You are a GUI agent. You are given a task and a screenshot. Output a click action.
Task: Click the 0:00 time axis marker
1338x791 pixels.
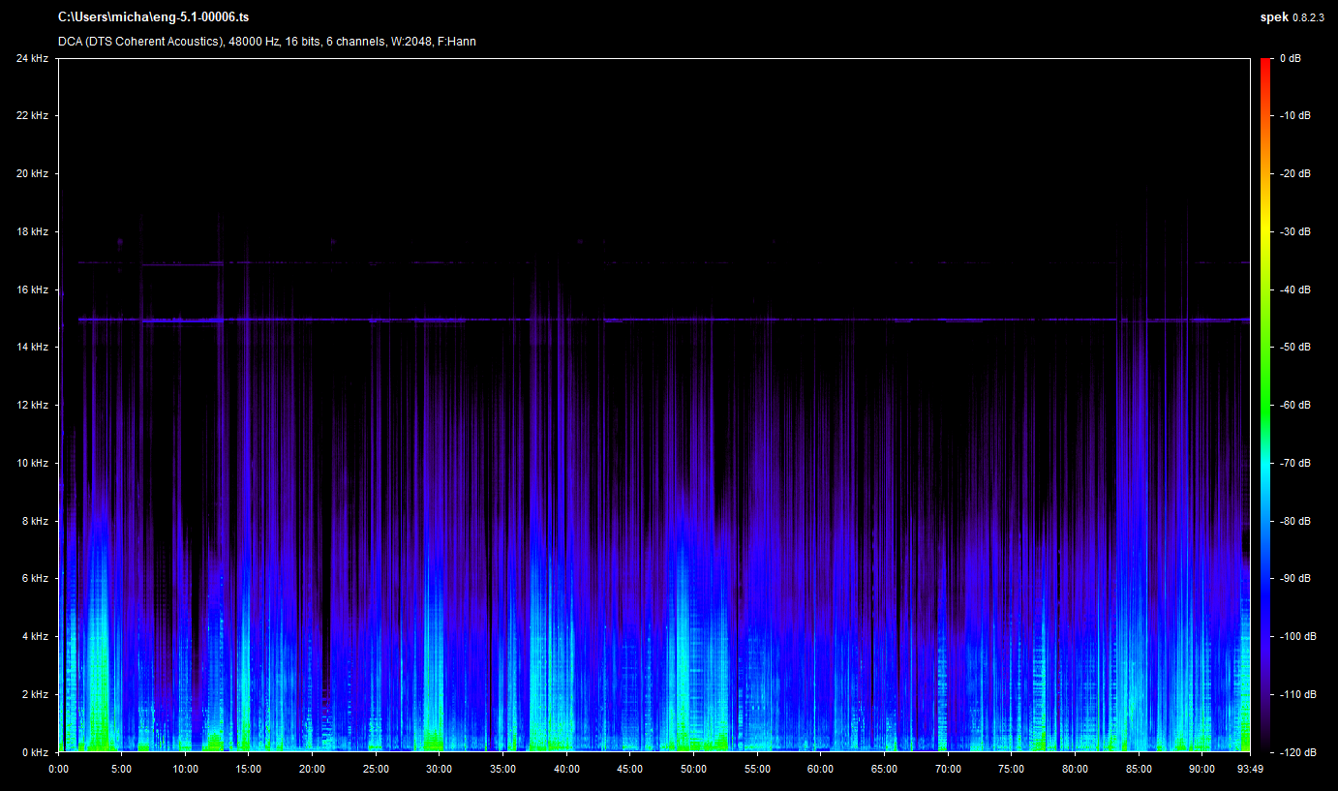coord(58,770)
